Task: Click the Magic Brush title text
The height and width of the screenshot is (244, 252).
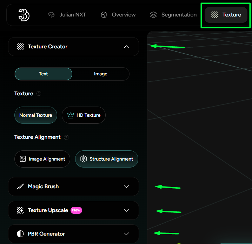Action: point(43,187)
